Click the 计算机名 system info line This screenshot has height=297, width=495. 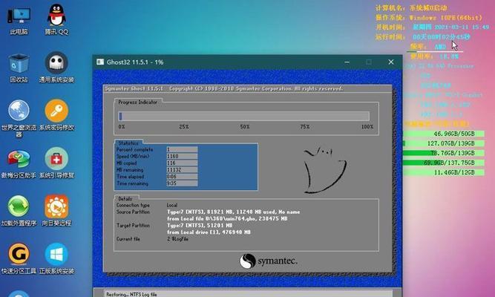point(411,8)
